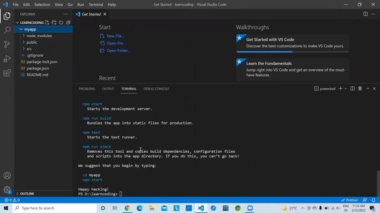Select the TERMINAL panel tab

pyautogui.click(x=129, y=89)
